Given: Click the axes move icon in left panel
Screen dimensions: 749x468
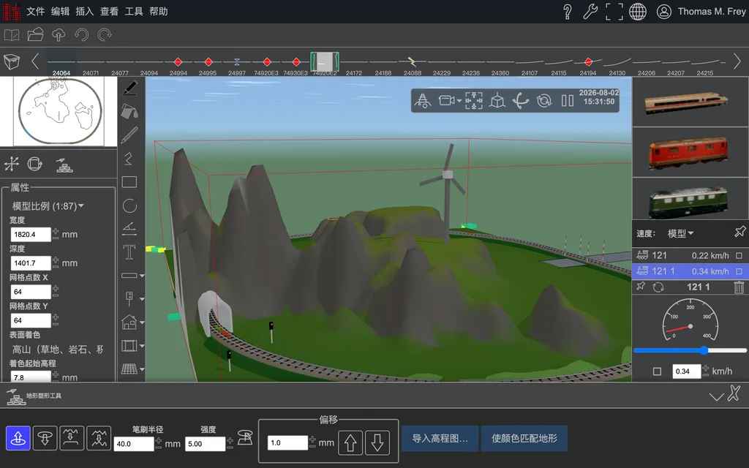Looking at the screenshot, I should (12, 165).
